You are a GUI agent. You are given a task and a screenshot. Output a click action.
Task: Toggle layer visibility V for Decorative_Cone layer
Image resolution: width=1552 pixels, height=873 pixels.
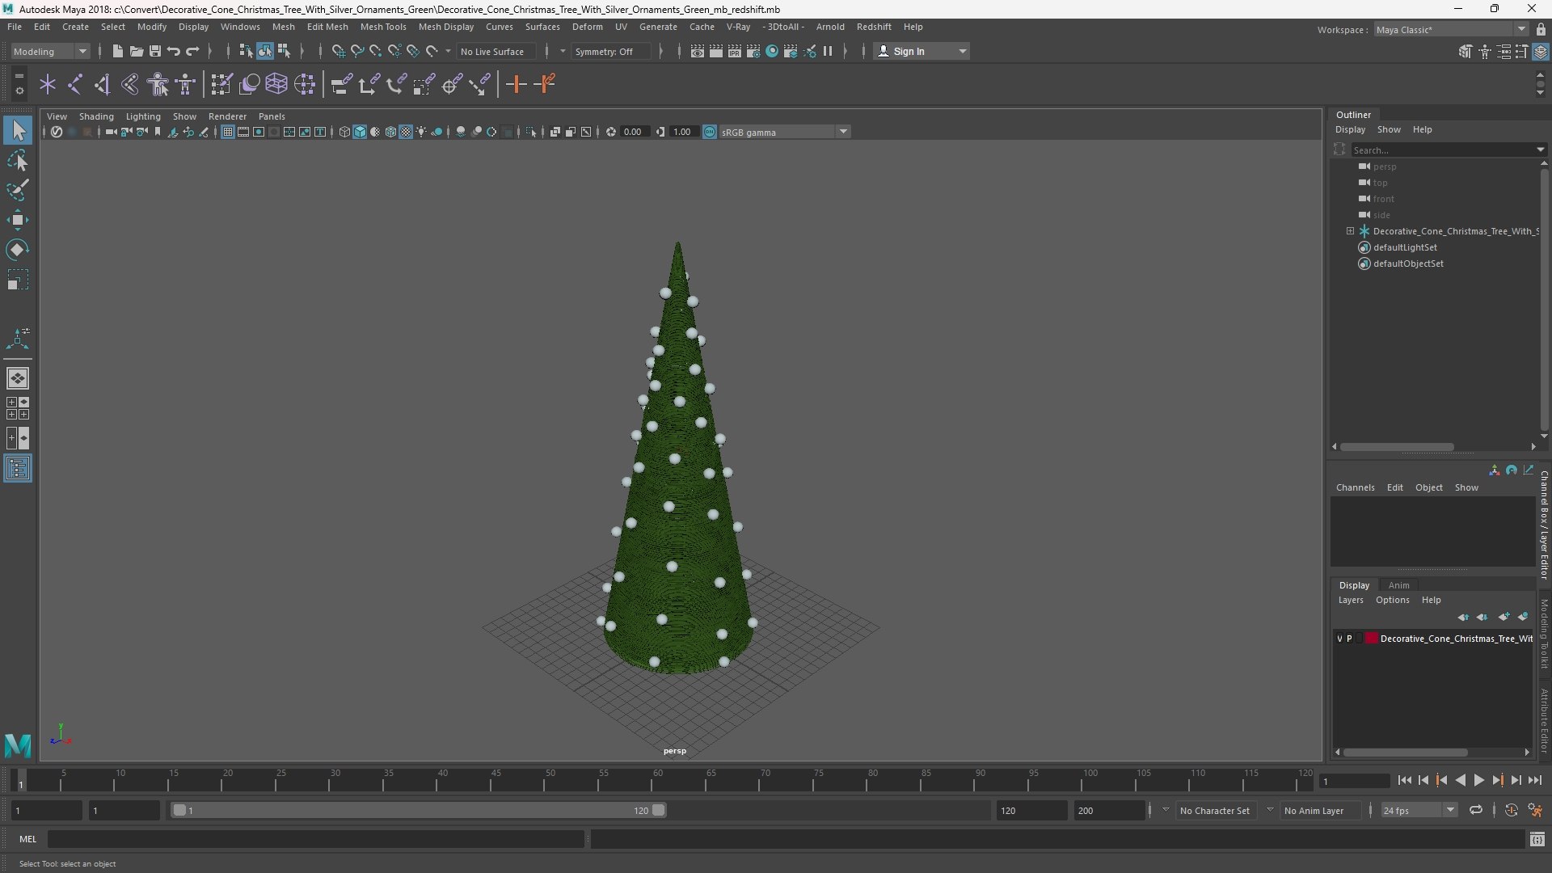[1339, 639]
